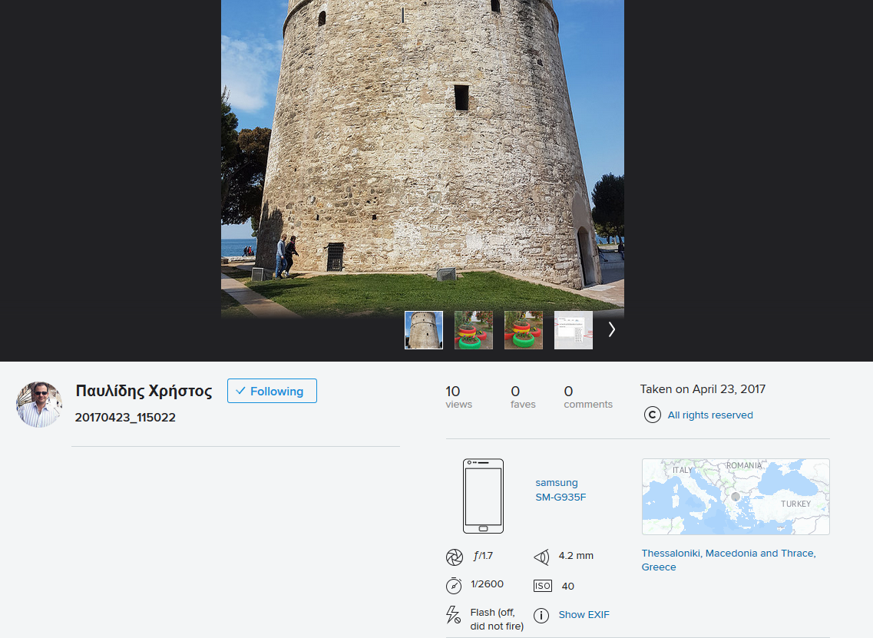Image resolution: width=873 pixels, height=638 pixels.
Task: Click the aperture icon beside f/1.7
Action: click(x=455, y=557)
